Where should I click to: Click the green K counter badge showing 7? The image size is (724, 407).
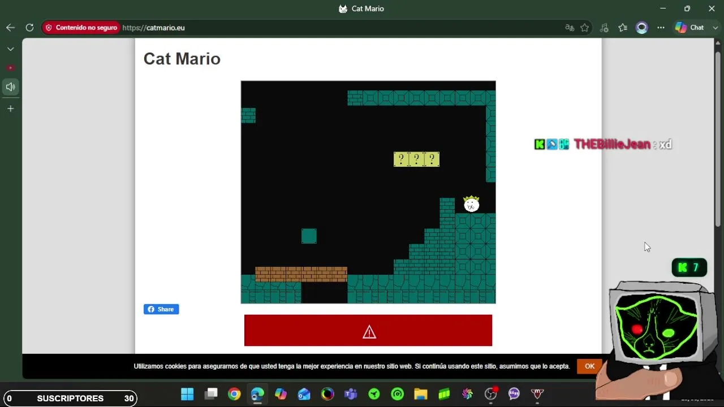pyautogui.click(x=689, y=267)
